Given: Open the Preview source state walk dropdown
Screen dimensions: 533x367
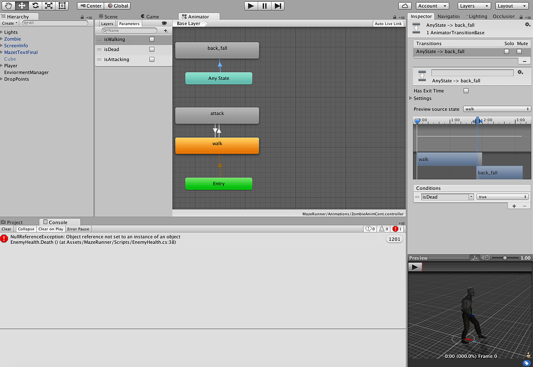Looking at the screenshot, I should tap(497, 109).
